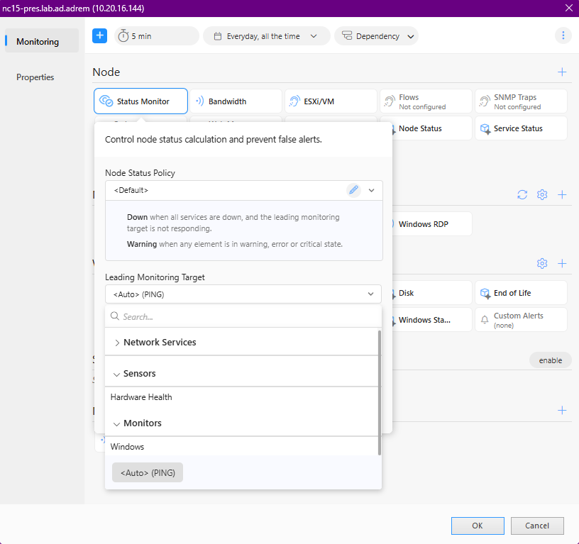Confirm changes with the OK button
This screenshot has height=544, width=579.
click(478, 526)
